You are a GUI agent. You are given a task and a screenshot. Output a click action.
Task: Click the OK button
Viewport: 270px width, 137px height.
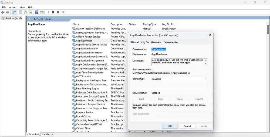point(170,126)
